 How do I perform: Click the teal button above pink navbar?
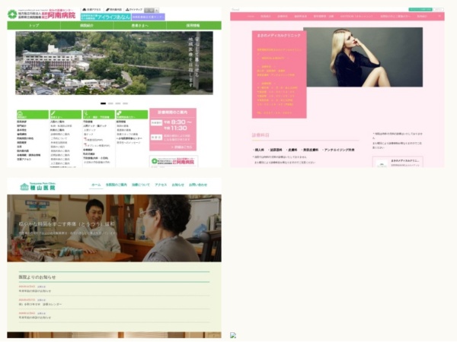(x=419, y=10)
